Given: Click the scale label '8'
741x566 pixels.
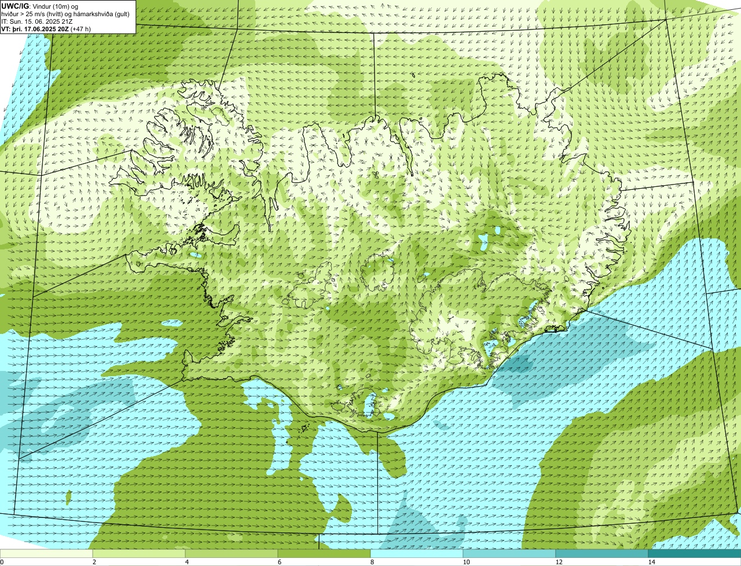Looking at the screenshot, I should [372, 562].
